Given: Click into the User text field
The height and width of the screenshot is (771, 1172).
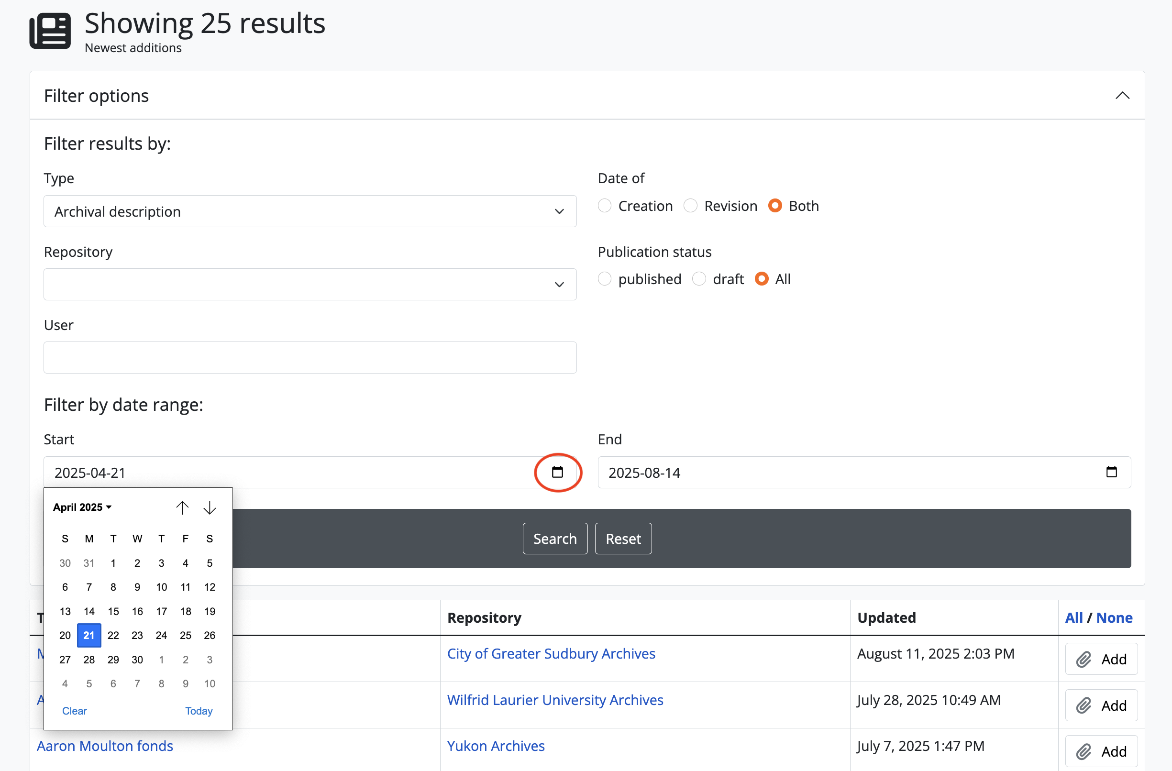Looking at the screenshot, I should [310, 357].
